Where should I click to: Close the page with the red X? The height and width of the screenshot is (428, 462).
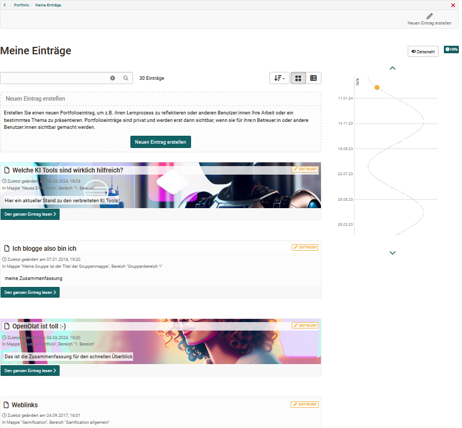tap(453, 5)
